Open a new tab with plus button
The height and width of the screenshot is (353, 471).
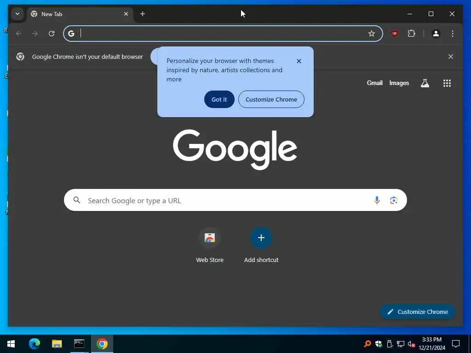point(143,14)
